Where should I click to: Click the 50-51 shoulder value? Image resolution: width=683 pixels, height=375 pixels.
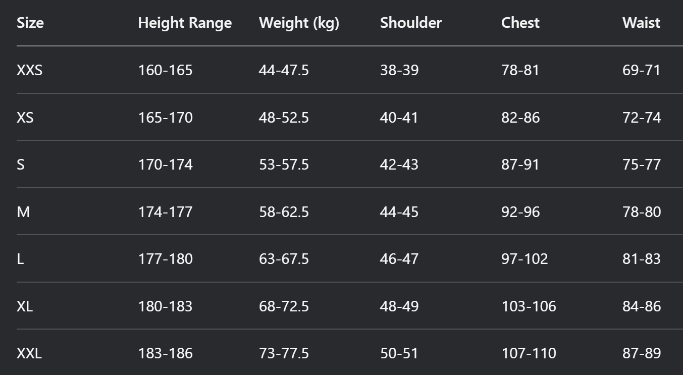coord(399,353)
